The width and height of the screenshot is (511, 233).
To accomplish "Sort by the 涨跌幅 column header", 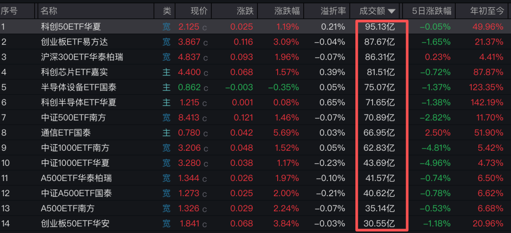I will 287,11.
